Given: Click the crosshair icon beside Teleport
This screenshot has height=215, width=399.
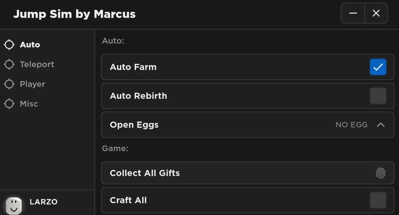Looking at the screenshot, I should click(x=9, y=64).
